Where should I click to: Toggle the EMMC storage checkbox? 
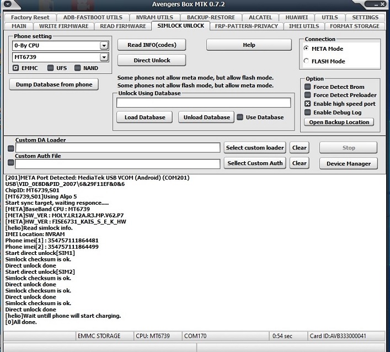pos(16,68)
